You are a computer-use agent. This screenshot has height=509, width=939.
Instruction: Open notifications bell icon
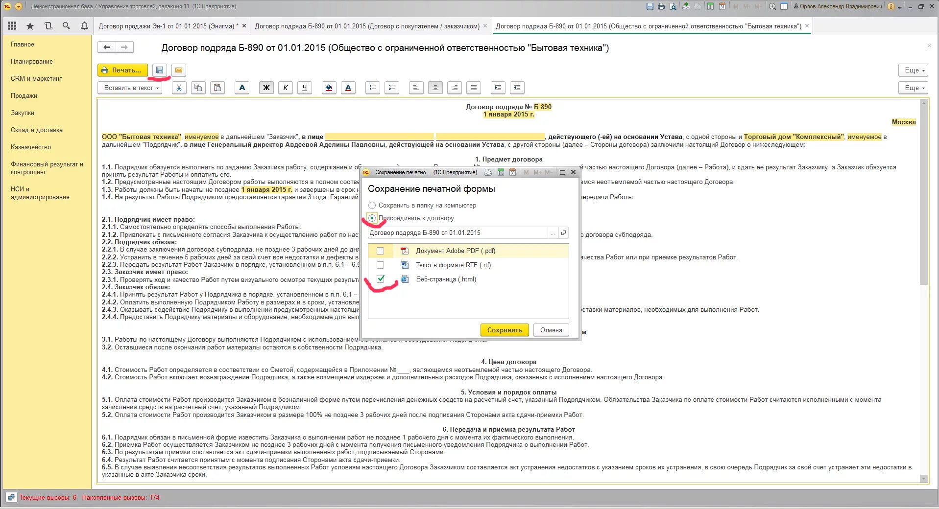[x=84, y=26]
